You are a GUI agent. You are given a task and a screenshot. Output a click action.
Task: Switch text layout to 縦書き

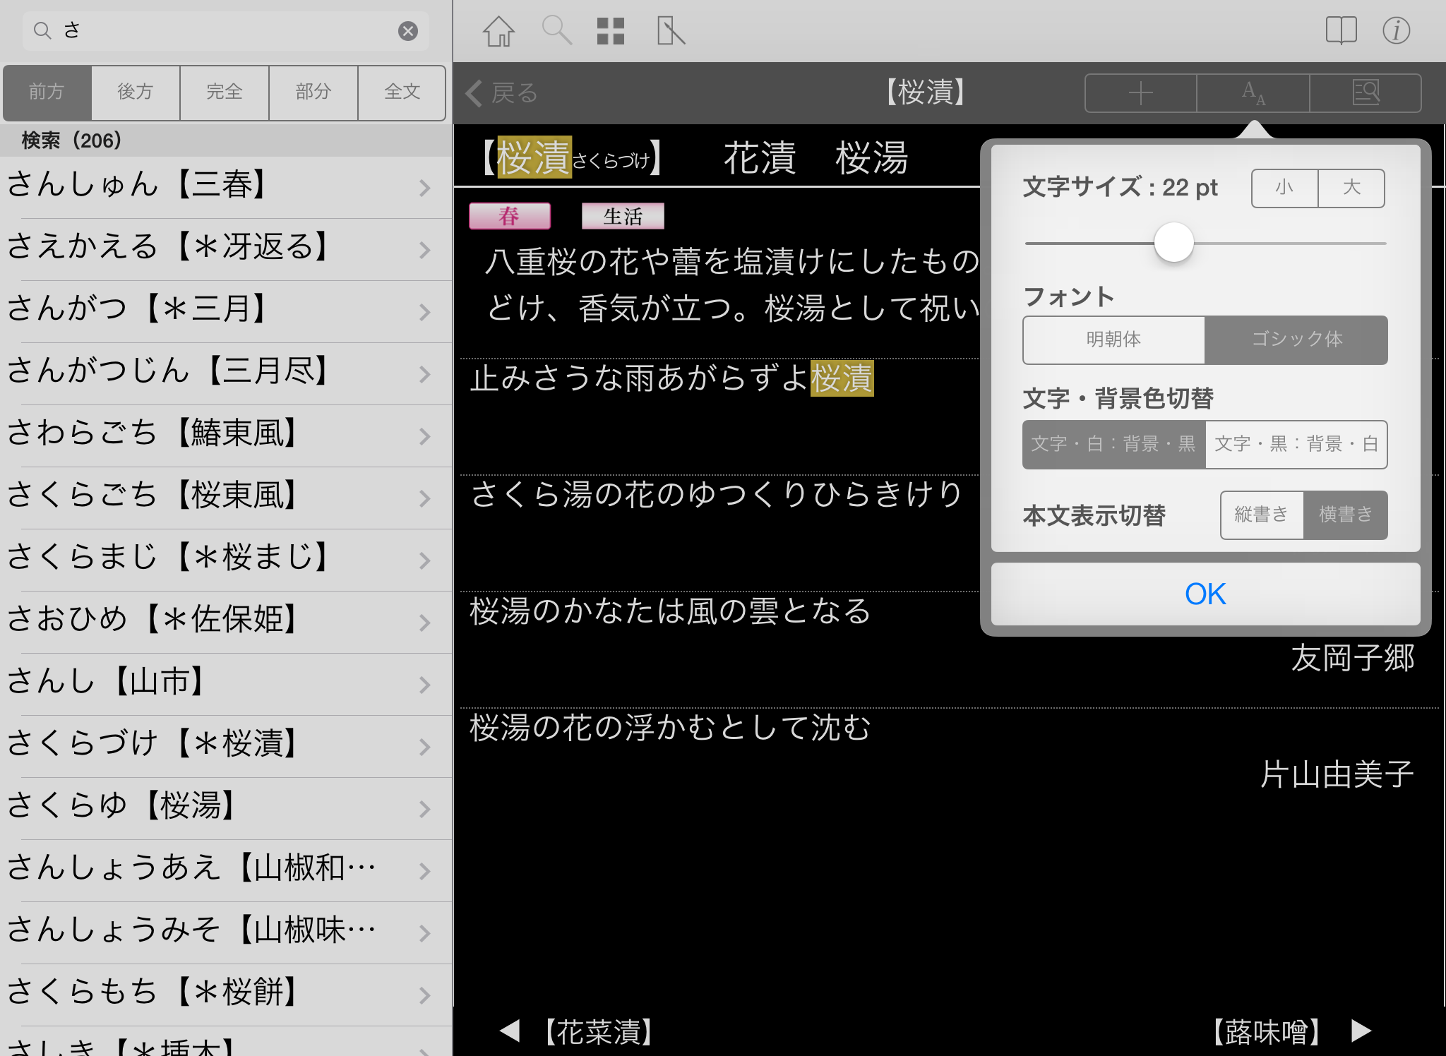pos(1261,515)
